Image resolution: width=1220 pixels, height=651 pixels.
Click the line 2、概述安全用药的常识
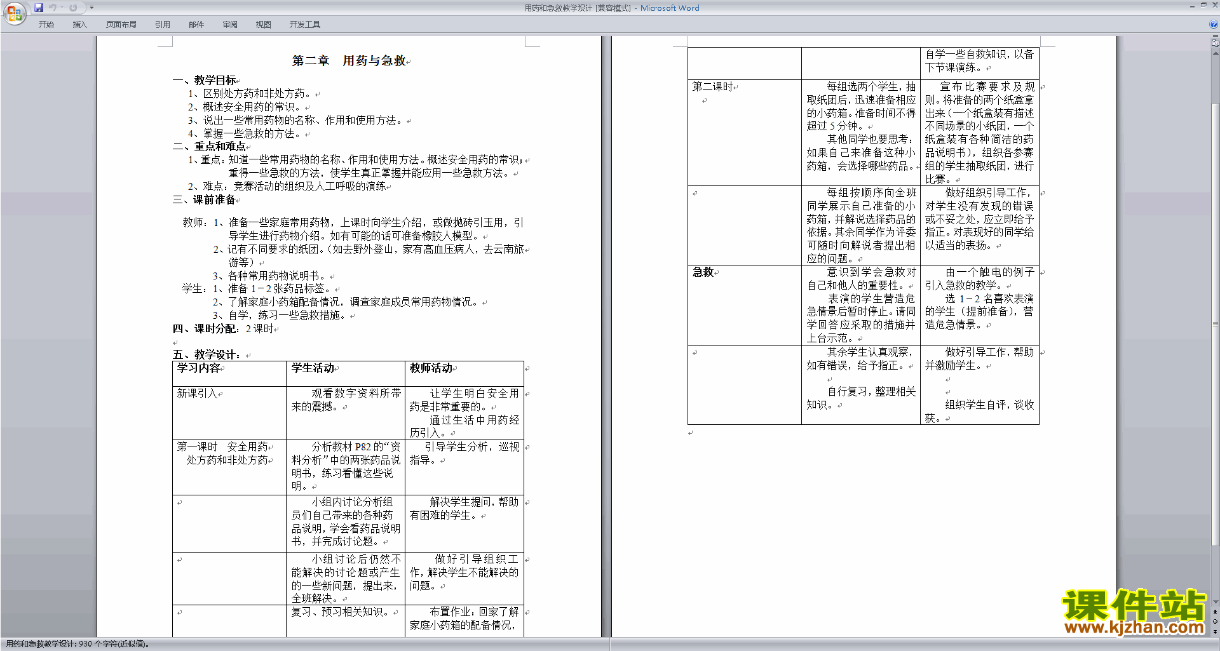246,107
